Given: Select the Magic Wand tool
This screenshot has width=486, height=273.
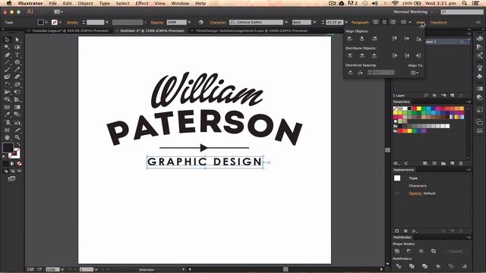Looking at the screenshot, I should (7, 47).
